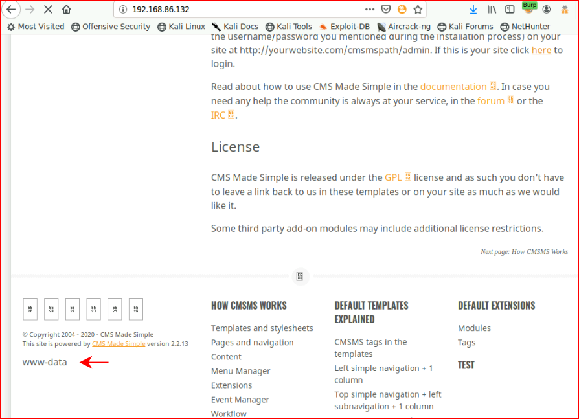
Task: Open the HOW CMSMS WORKS footer heading
Action: click(249, 306)
